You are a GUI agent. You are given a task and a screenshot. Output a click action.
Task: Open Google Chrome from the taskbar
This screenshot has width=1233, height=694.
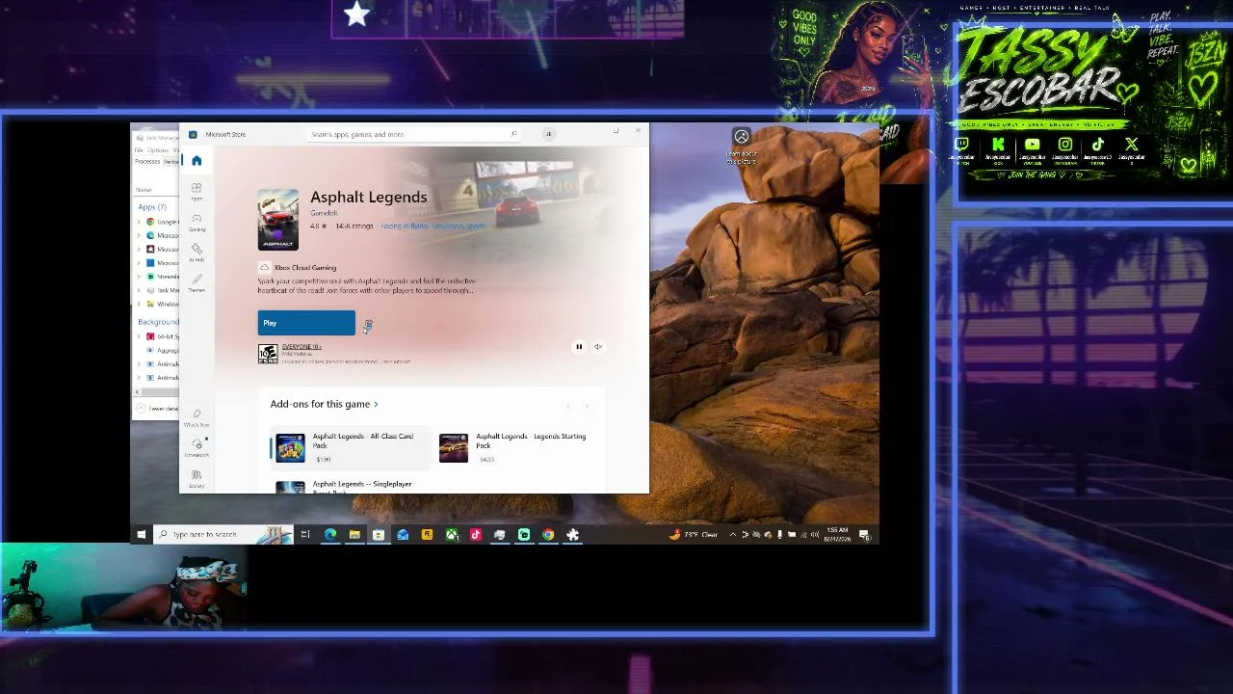(548, 535)
